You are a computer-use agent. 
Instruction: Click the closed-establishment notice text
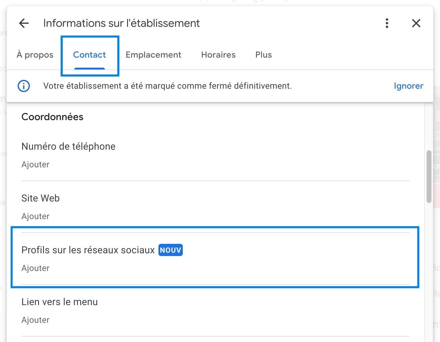point(167,86)
